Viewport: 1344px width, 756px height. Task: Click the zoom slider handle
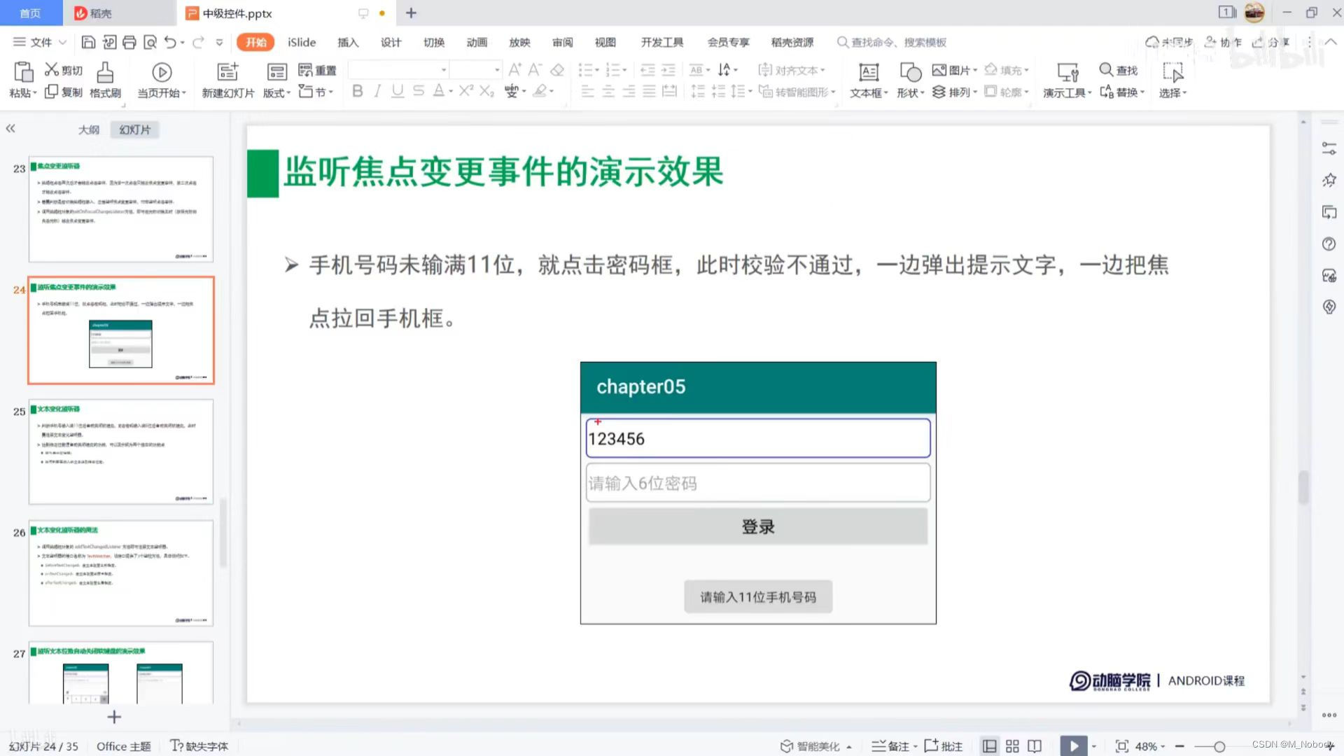tap(1219, 747)
